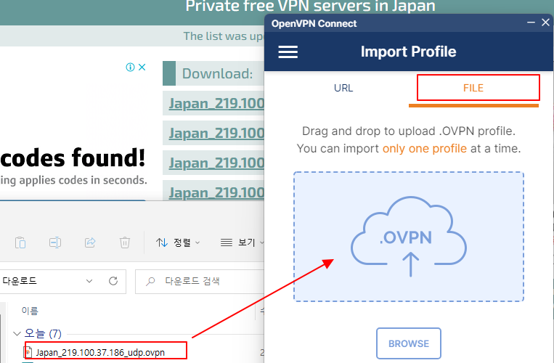Open the first Japan_219.100 download link

pyautogui.click(x=216, y=104)
